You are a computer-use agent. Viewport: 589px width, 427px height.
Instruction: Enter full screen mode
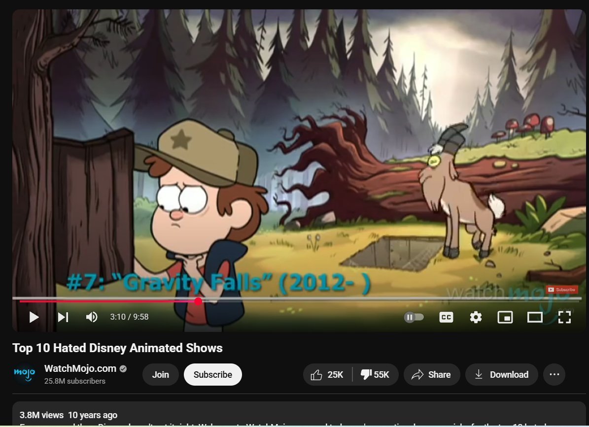click(564, 318)
